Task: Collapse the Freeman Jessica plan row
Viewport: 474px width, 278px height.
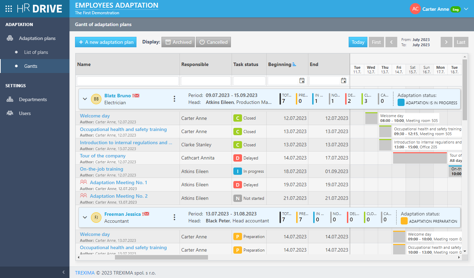Action: pos(84,217)
